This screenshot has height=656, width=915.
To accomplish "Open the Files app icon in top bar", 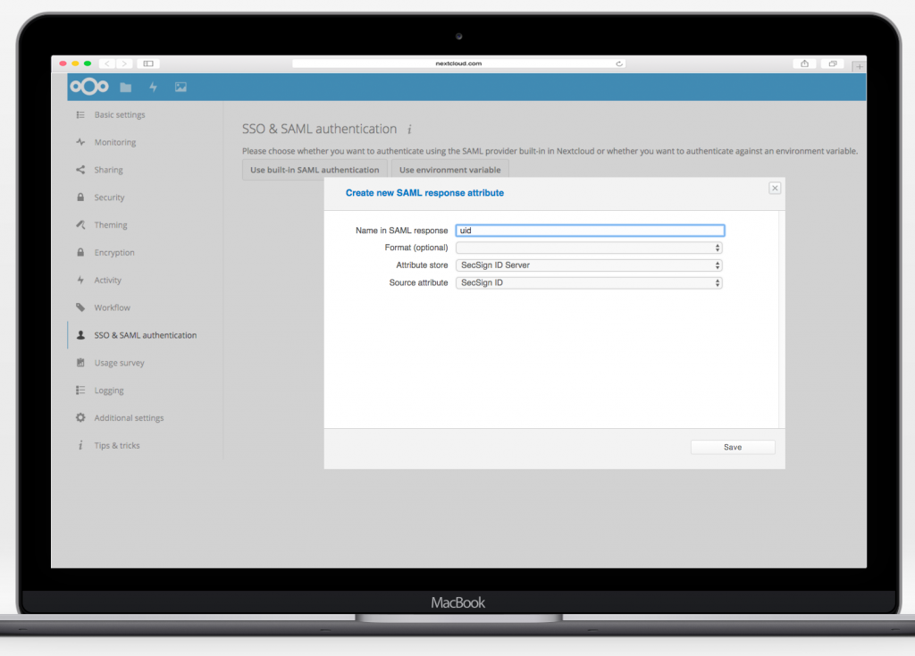I will [x=125, y=87].
